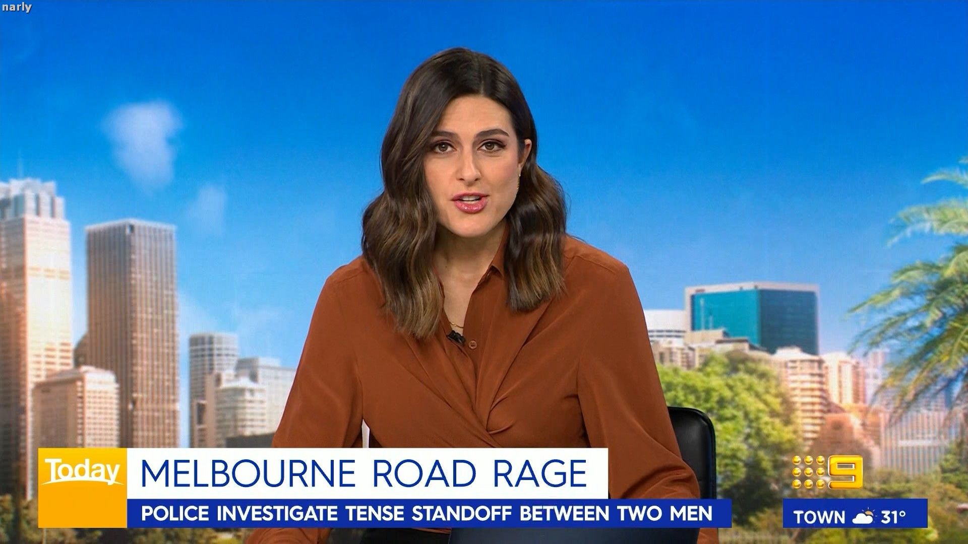Click the TOWN weather label

(819, 517)
